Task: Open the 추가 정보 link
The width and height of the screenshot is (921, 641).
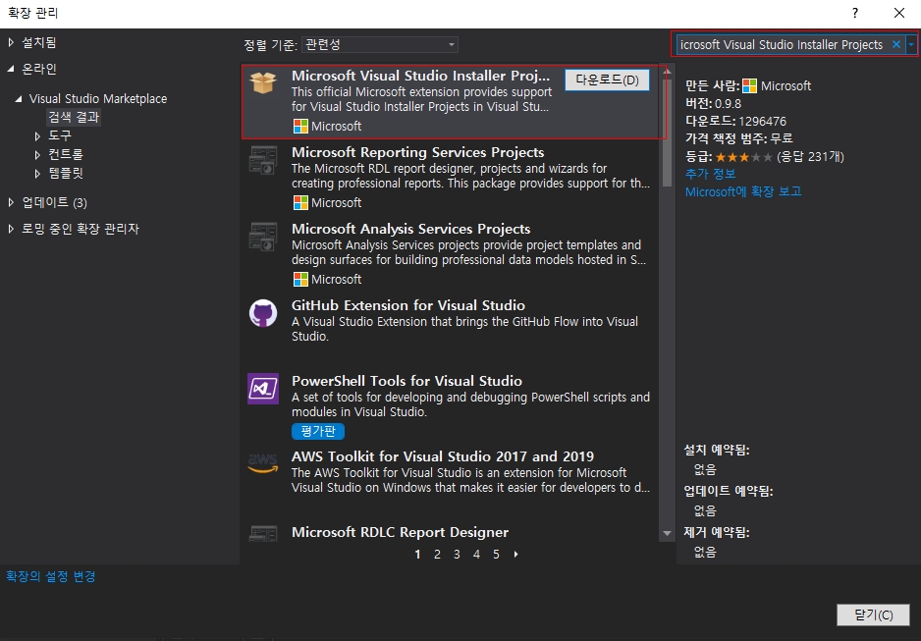Action: (x=710, y=174)
